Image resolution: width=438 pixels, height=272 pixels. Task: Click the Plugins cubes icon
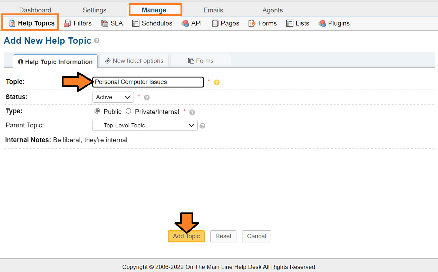322,23
